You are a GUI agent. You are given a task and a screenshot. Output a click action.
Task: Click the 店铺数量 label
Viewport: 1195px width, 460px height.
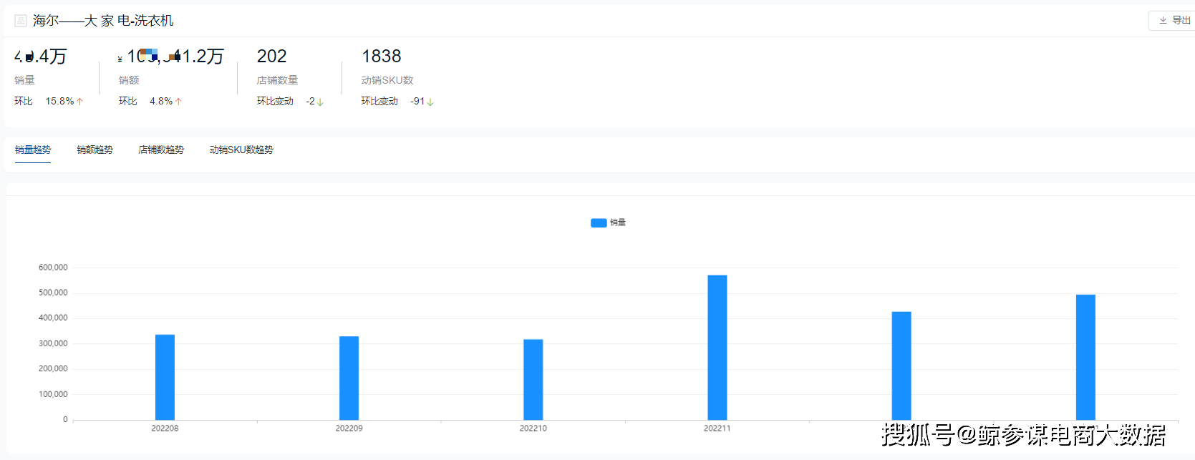(x=278, y=80)
